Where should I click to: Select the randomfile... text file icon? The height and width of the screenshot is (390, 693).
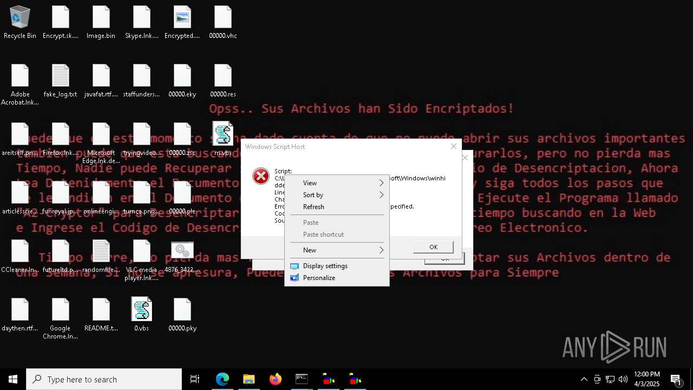[x=101, y=257]
